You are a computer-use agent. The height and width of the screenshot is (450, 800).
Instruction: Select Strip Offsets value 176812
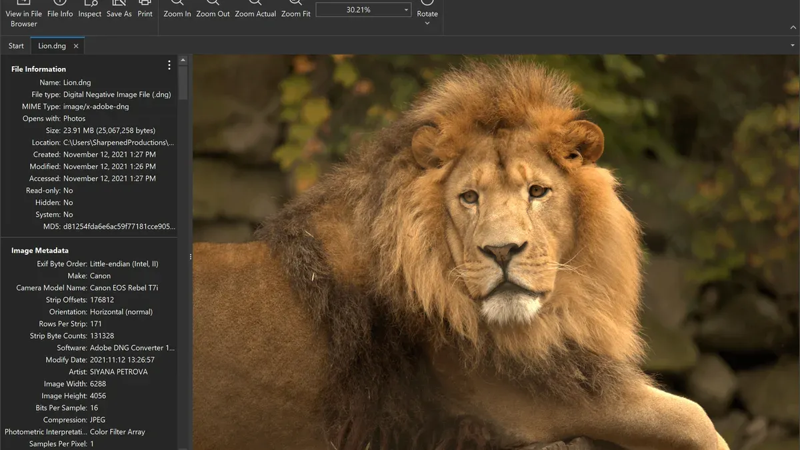tap(102, 300)
